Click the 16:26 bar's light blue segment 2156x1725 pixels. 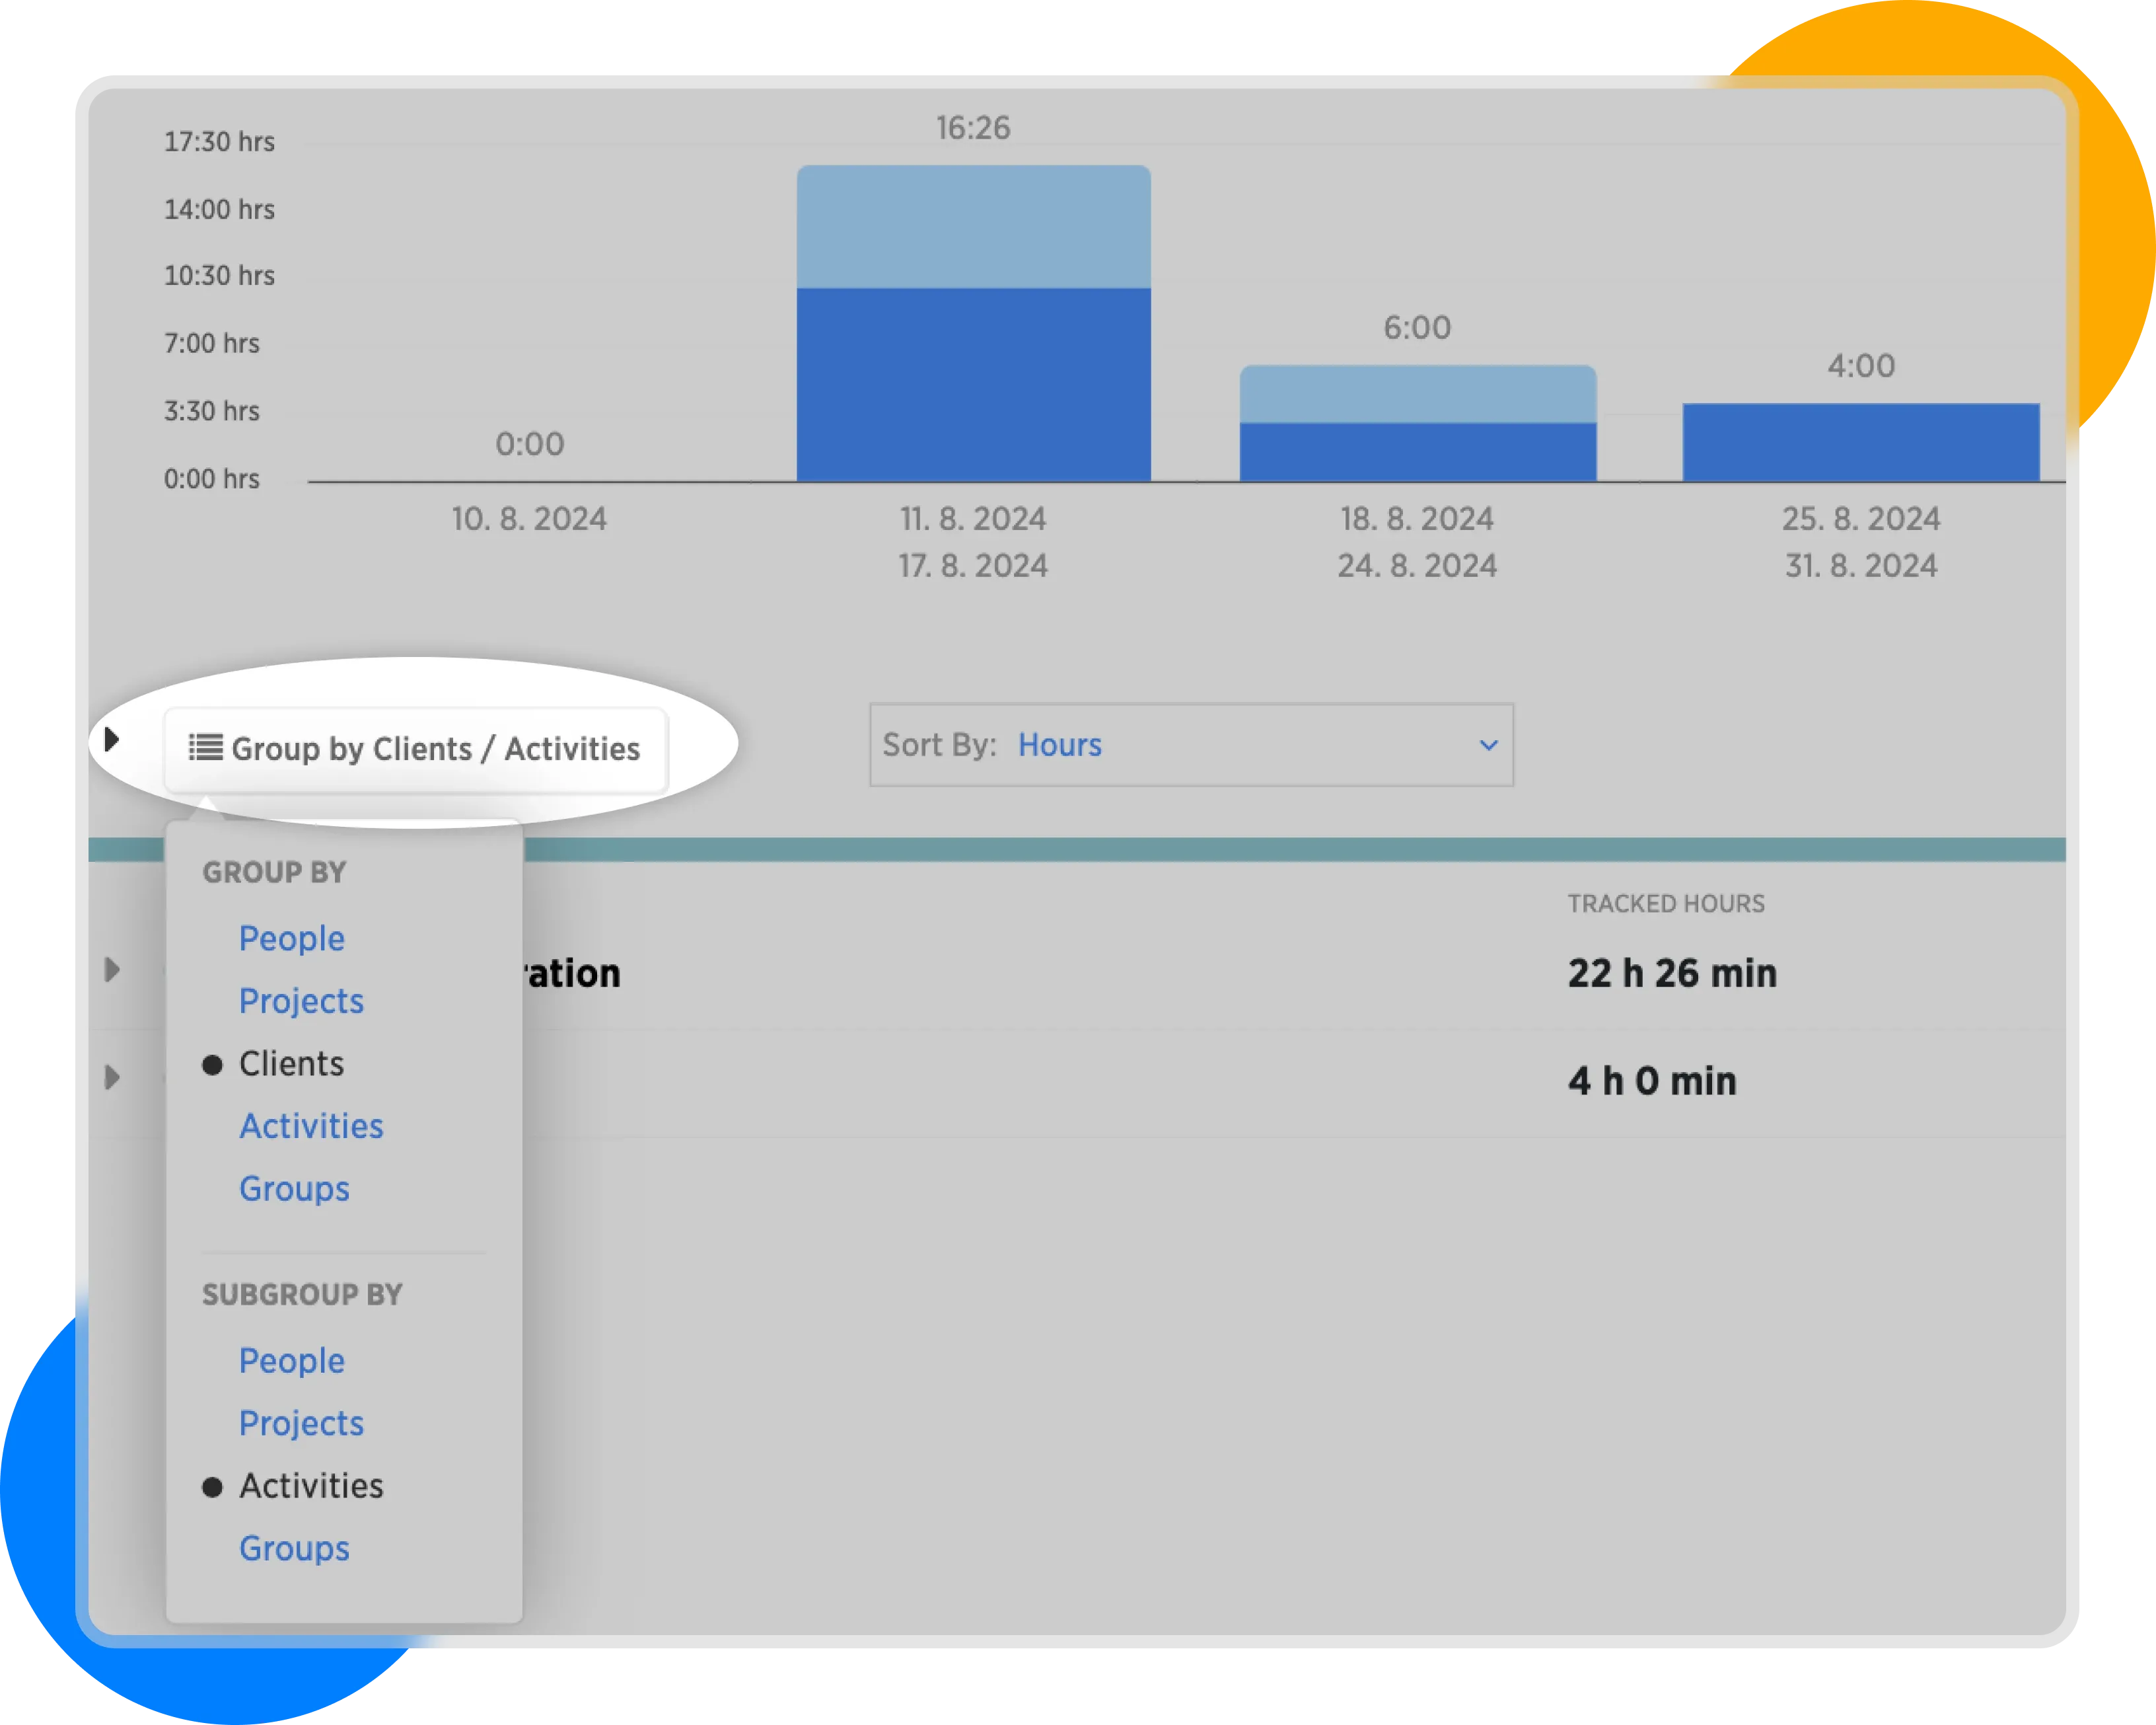click(973, 227)
